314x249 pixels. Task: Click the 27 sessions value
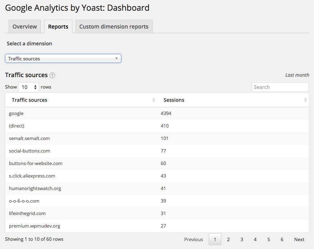(x=163, y=226)
